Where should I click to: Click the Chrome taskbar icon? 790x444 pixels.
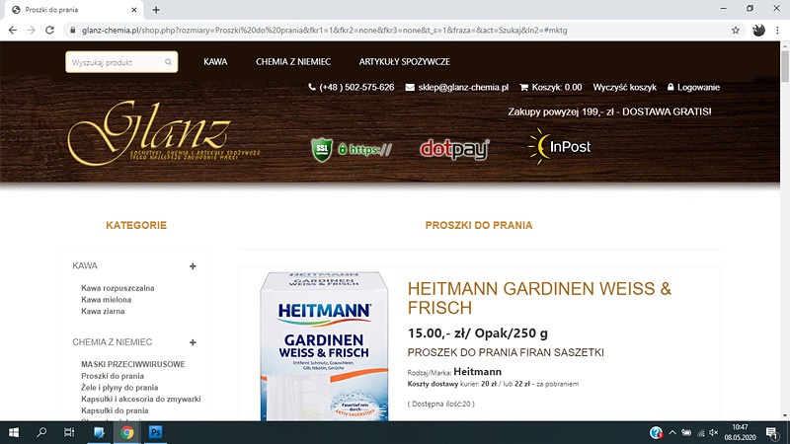pyautogui.click(x=127, y=432)
